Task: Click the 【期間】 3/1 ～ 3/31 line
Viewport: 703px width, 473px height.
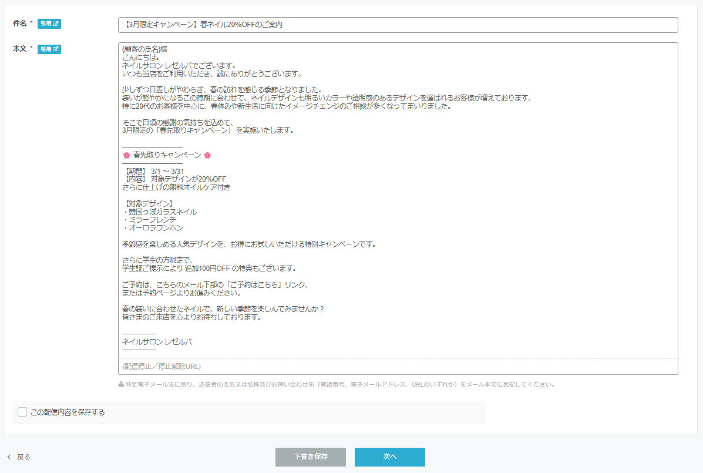Action: point(153,171)
